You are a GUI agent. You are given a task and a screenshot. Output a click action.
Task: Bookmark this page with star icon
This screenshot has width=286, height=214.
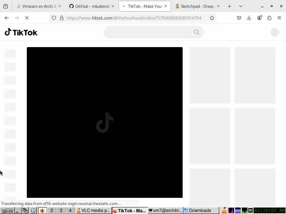coord(212,18)
